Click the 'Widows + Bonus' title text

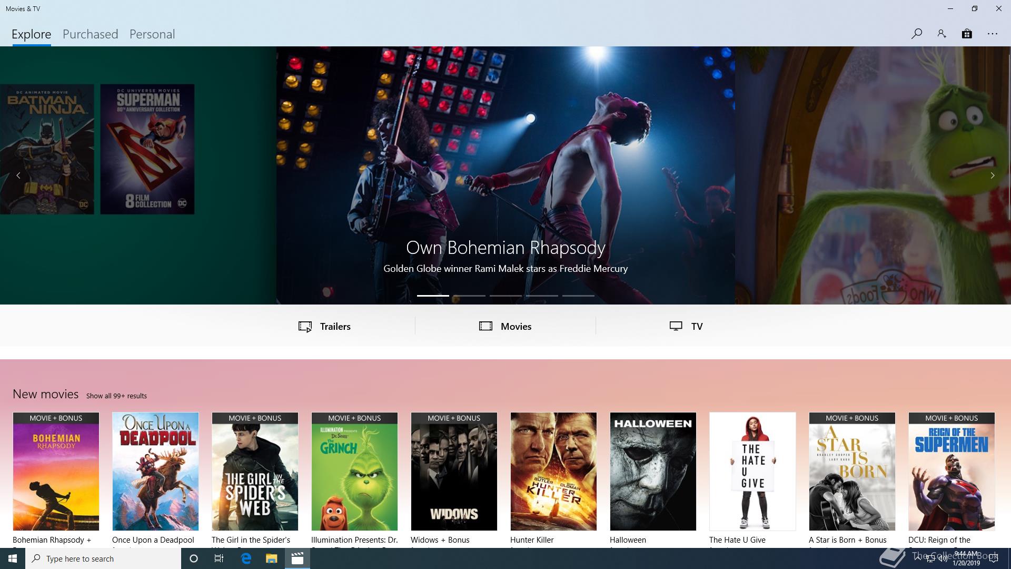[440, 540]
